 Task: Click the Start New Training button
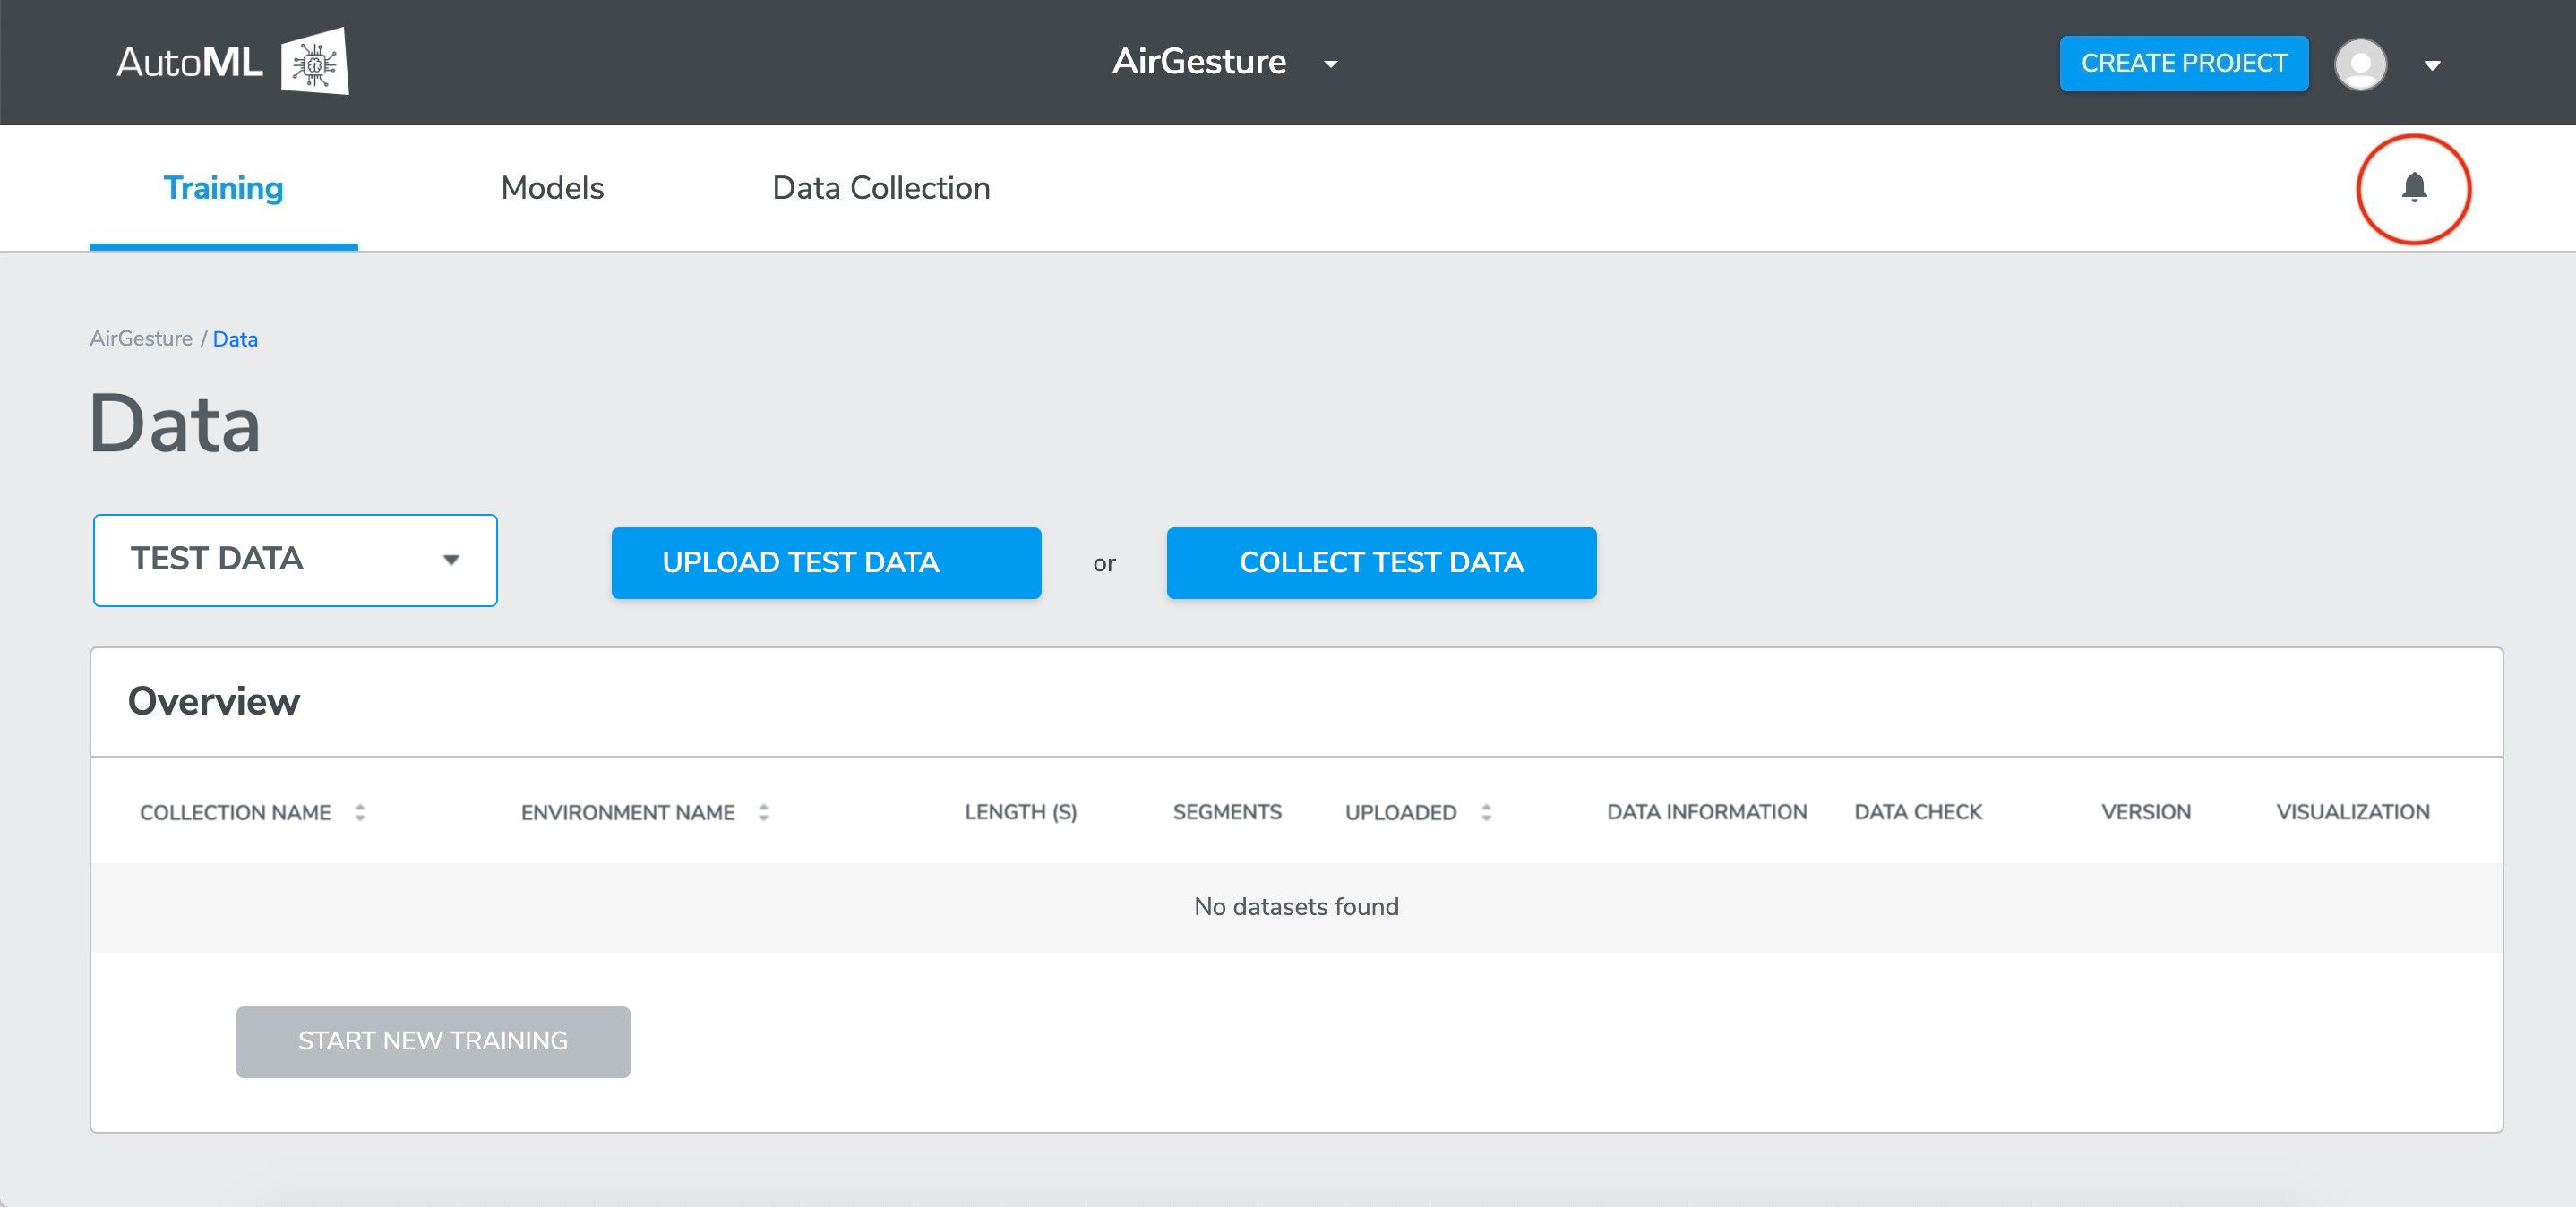click(433, 1041)
